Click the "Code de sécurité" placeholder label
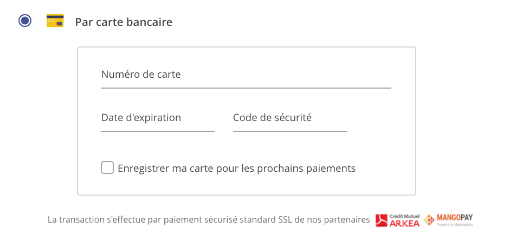Viewport: 516px width, 241px height. coord(272,118)
